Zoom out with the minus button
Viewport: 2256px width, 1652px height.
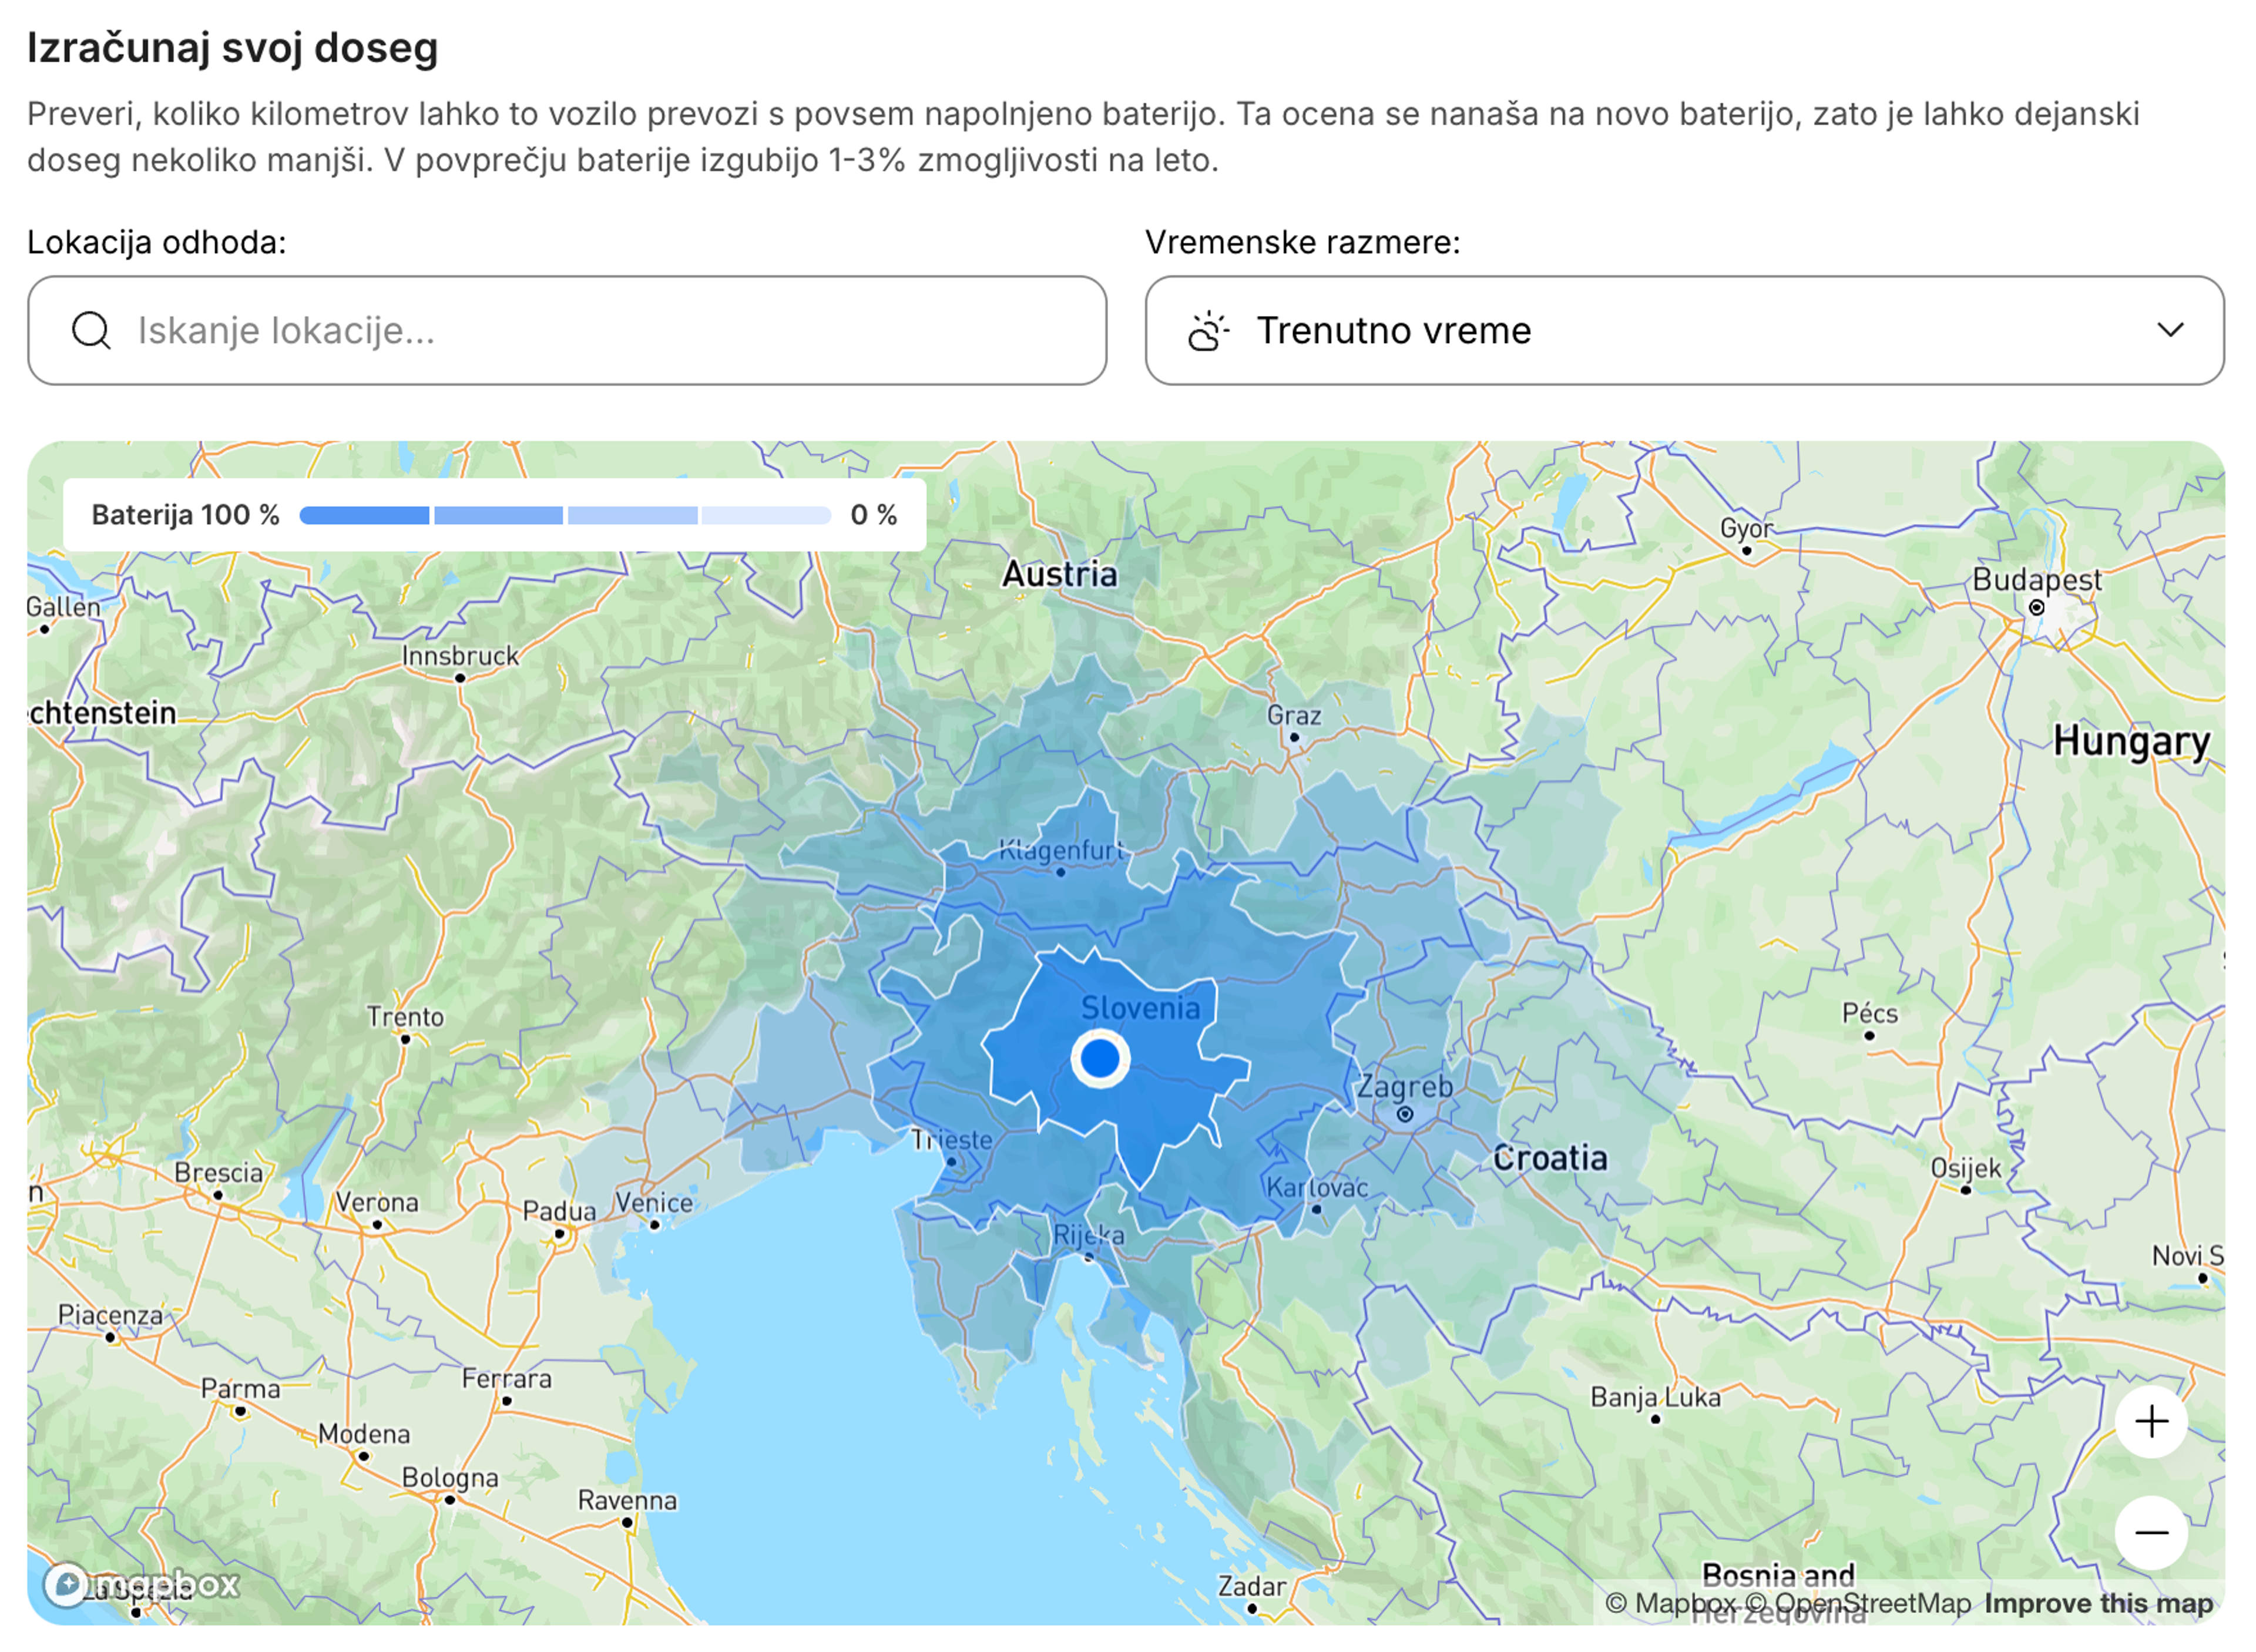click(2151, 1533)
